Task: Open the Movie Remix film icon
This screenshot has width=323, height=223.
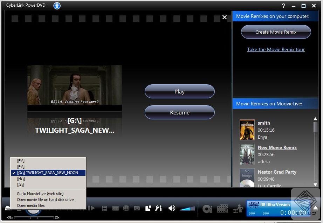Action: (x=222, y=209)
